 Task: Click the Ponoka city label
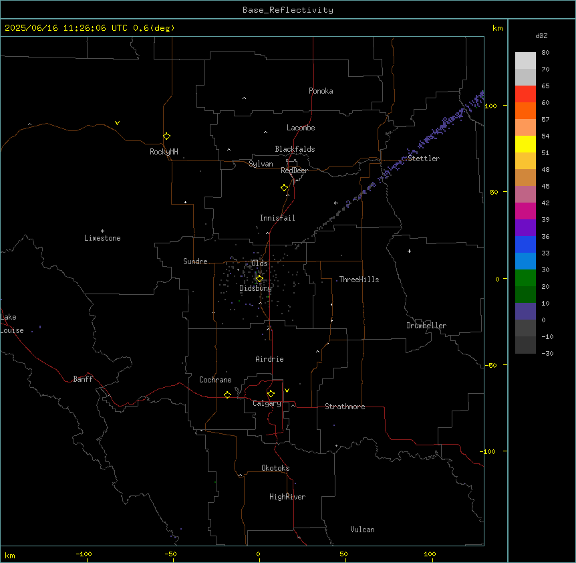pos(321,91)
